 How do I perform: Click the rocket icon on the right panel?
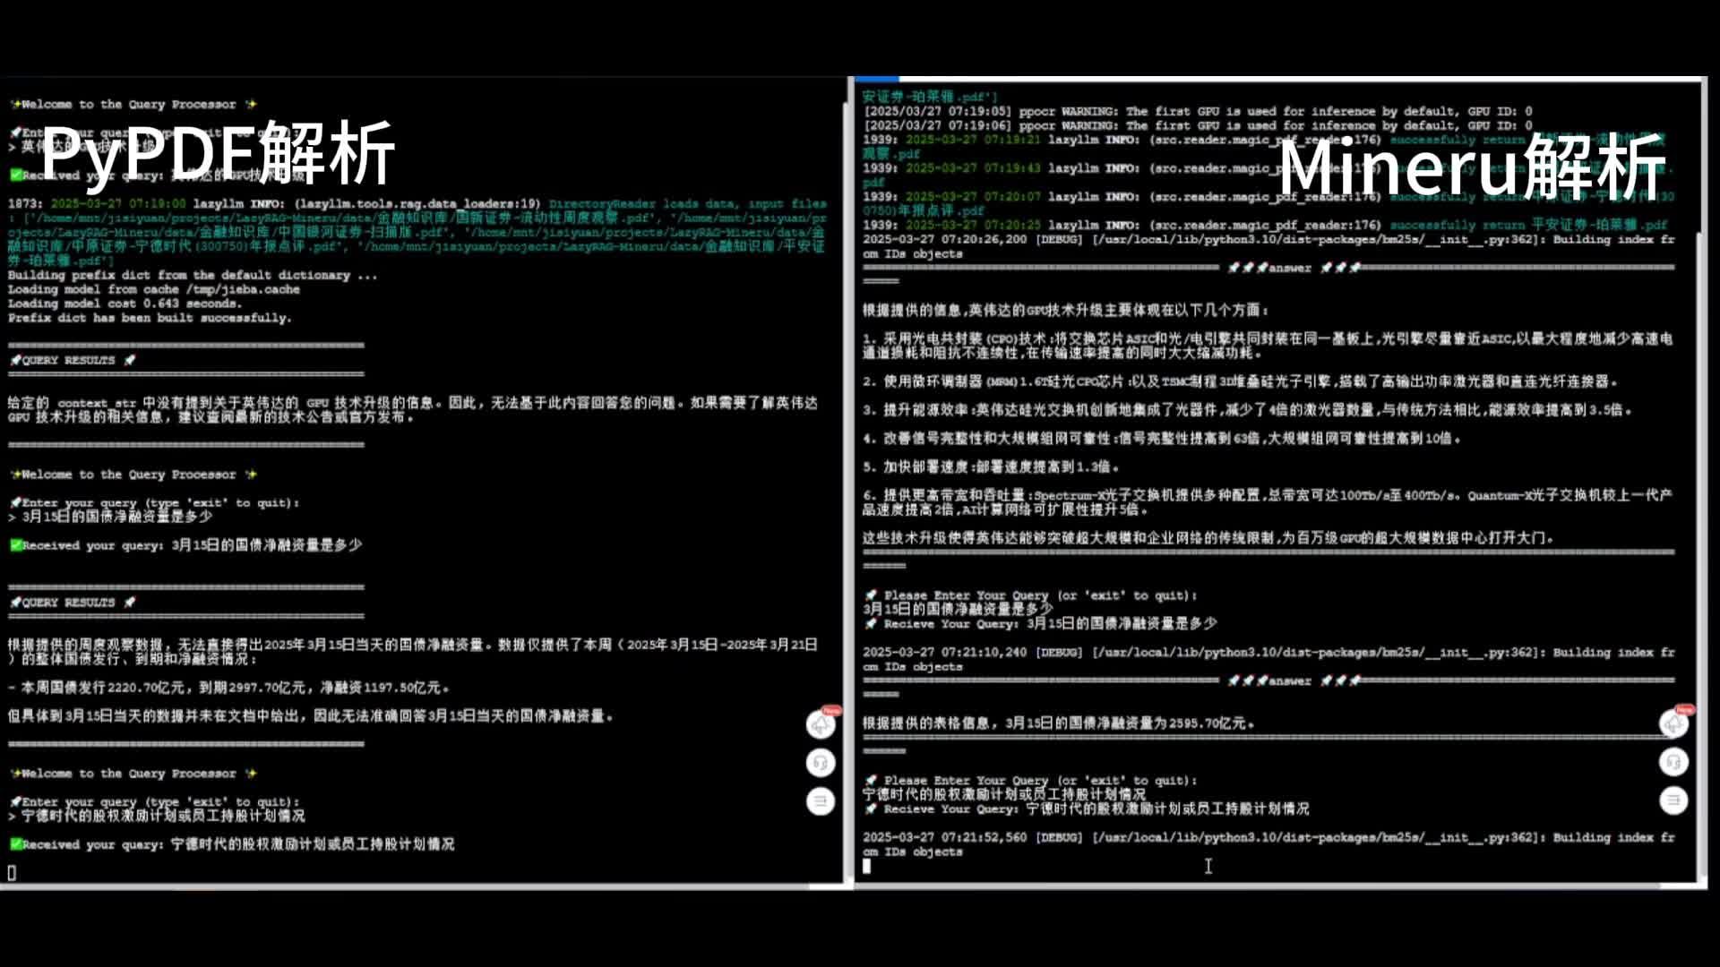(1674, 723)
